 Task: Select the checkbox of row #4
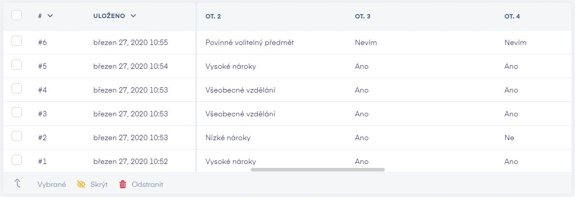(x=16, y=89)
